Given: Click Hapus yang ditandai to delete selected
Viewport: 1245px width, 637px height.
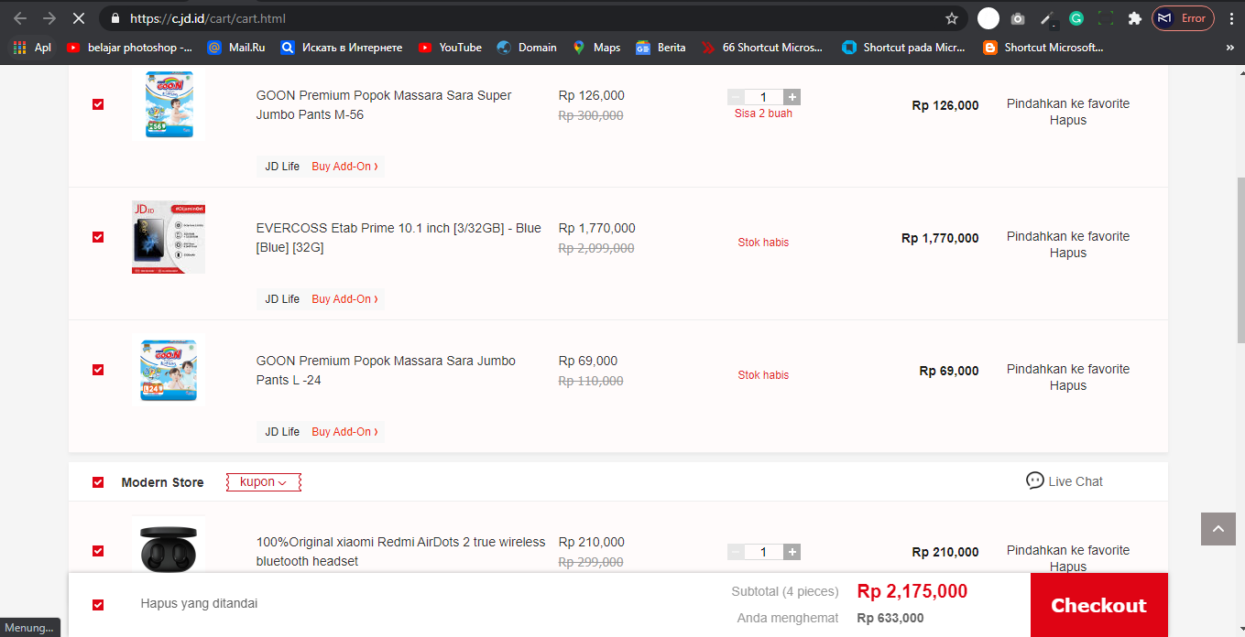Looking at the screenshot, I should 199,604.
